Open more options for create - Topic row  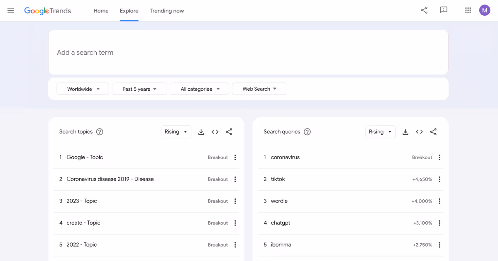(x=235, y=223)
